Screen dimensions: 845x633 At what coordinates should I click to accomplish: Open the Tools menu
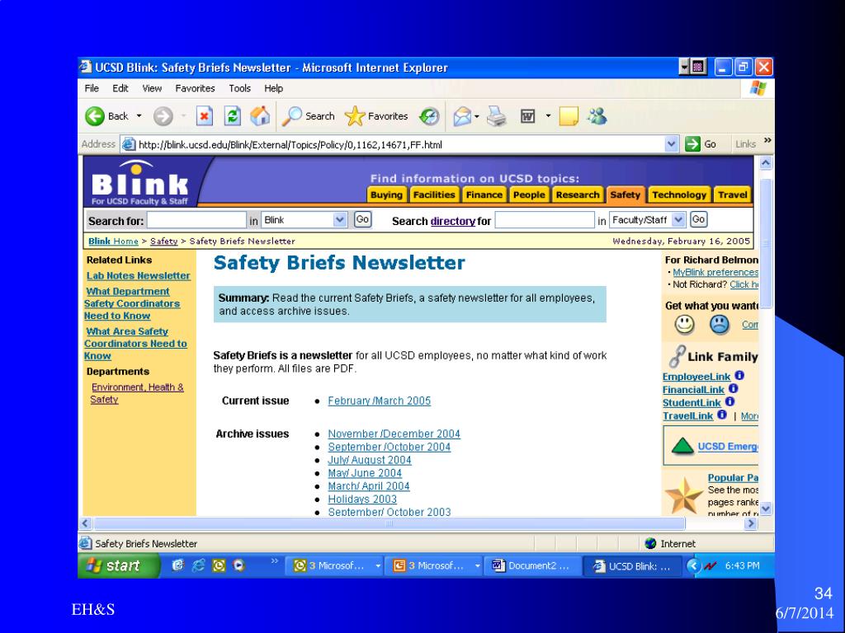(x=240, y=88)
